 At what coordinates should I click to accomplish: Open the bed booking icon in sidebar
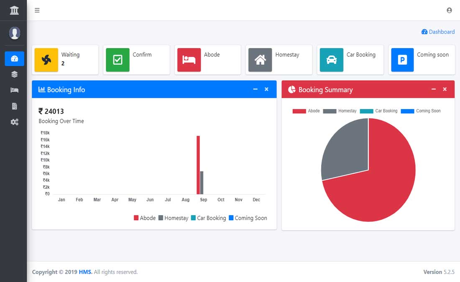click(x=14, y=90)
